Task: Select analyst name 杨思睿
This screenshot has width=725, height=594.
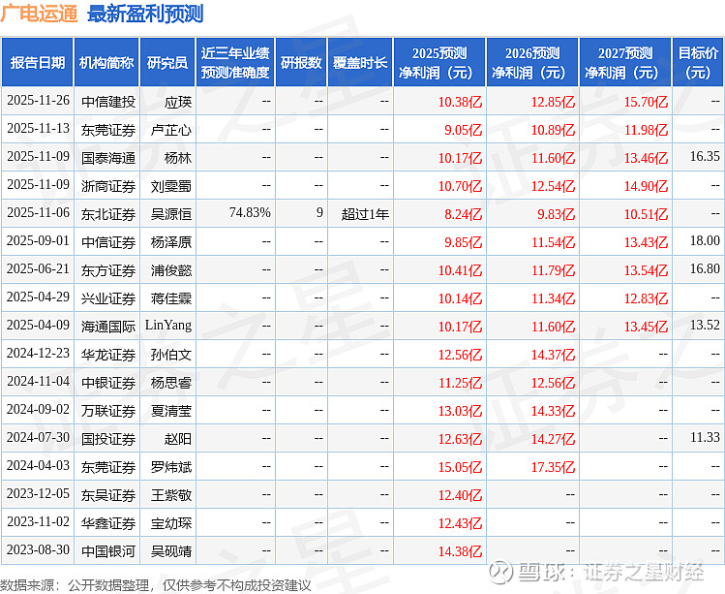Action: coord(171,383)
